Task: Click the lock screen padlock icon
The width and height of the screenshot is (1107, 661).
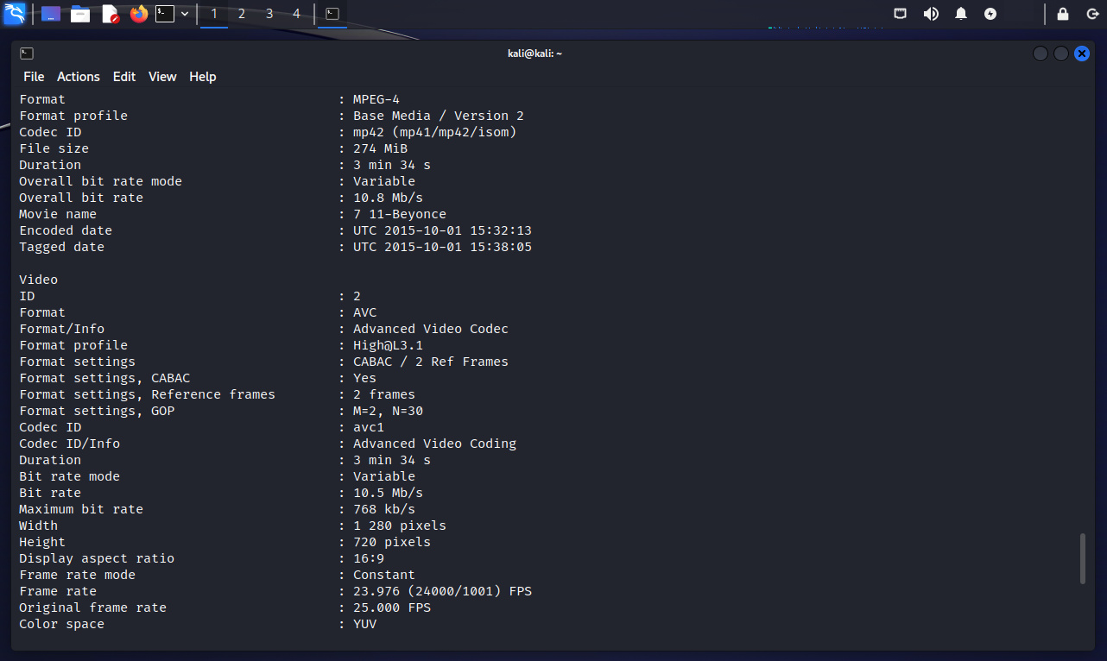Action: [x=1063, y=14]
